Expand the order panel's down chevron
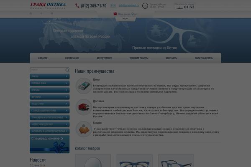The width and height of the screenshot is (251, 167). (x=125, y=19)
